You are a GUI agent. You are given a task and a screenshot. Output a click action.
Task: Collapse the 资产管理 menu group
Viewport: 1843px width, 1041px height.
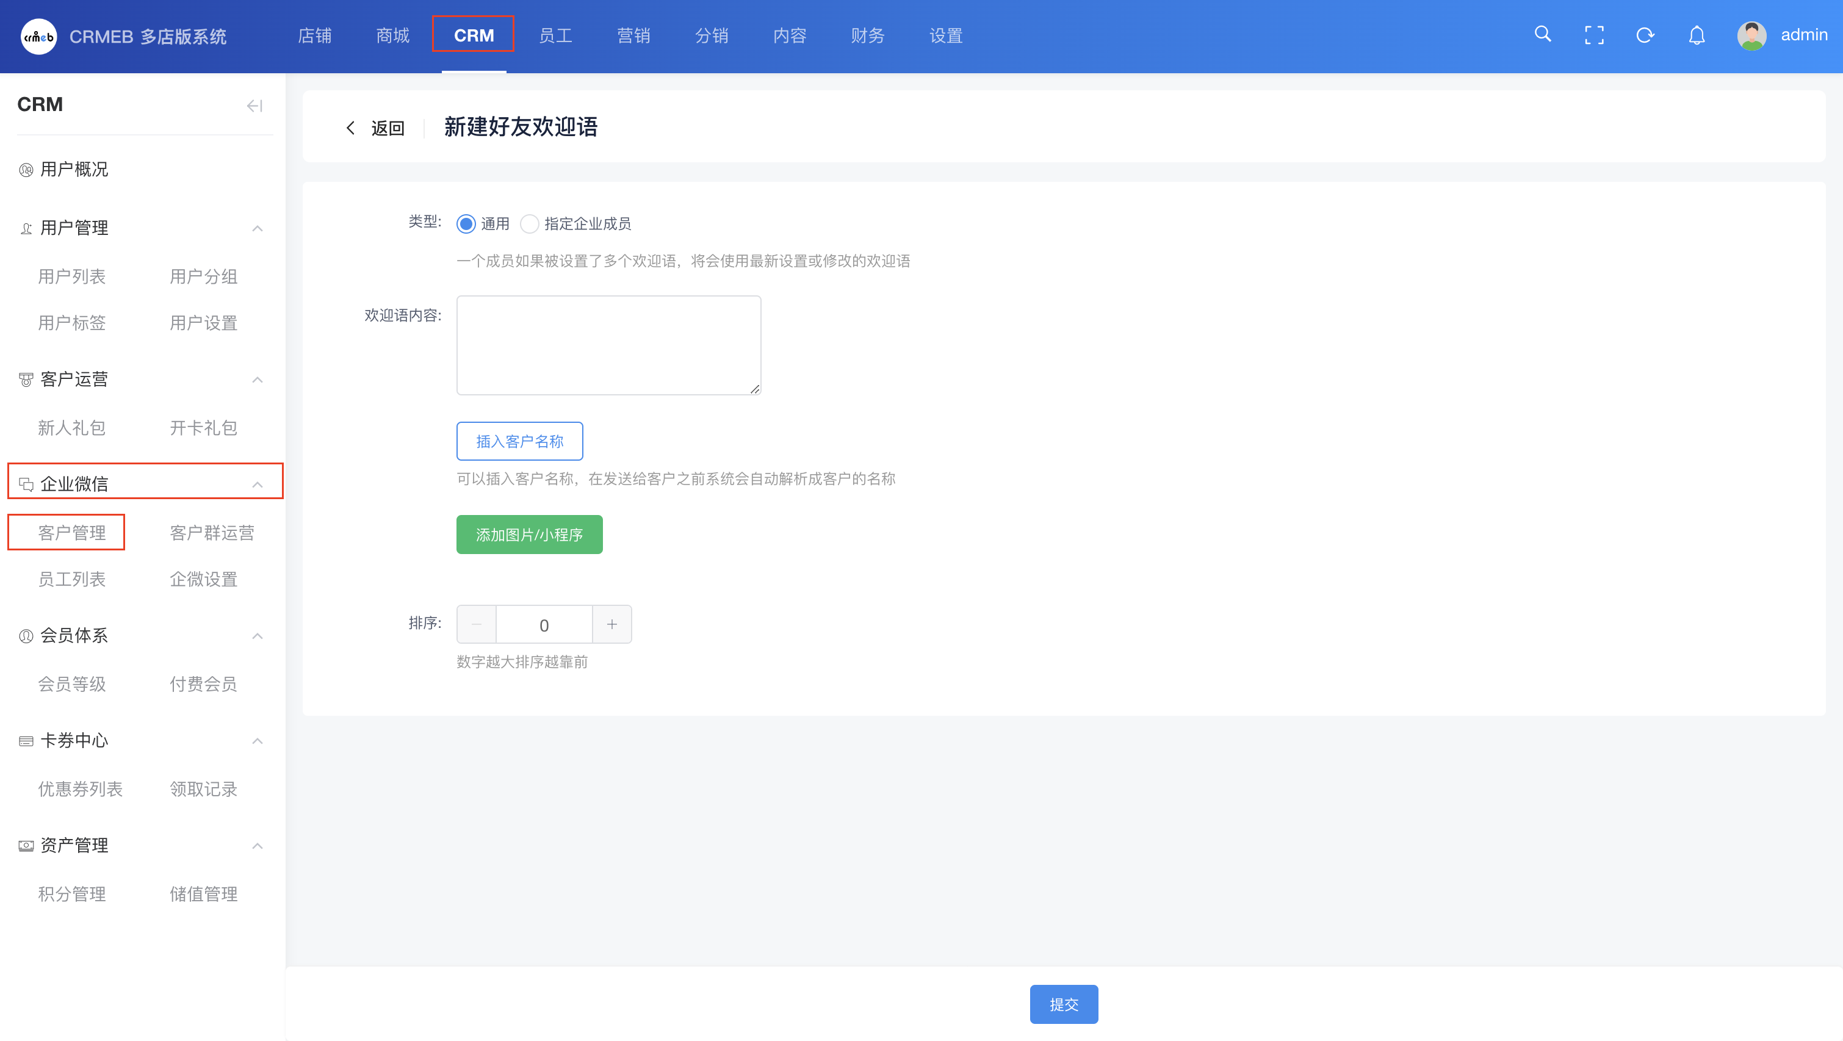pyautogui.click(x=258, y=846)
